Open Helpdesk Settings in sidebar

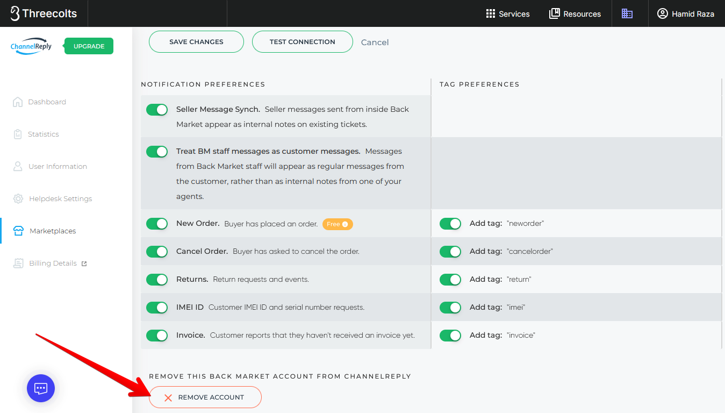pos(52,198)
